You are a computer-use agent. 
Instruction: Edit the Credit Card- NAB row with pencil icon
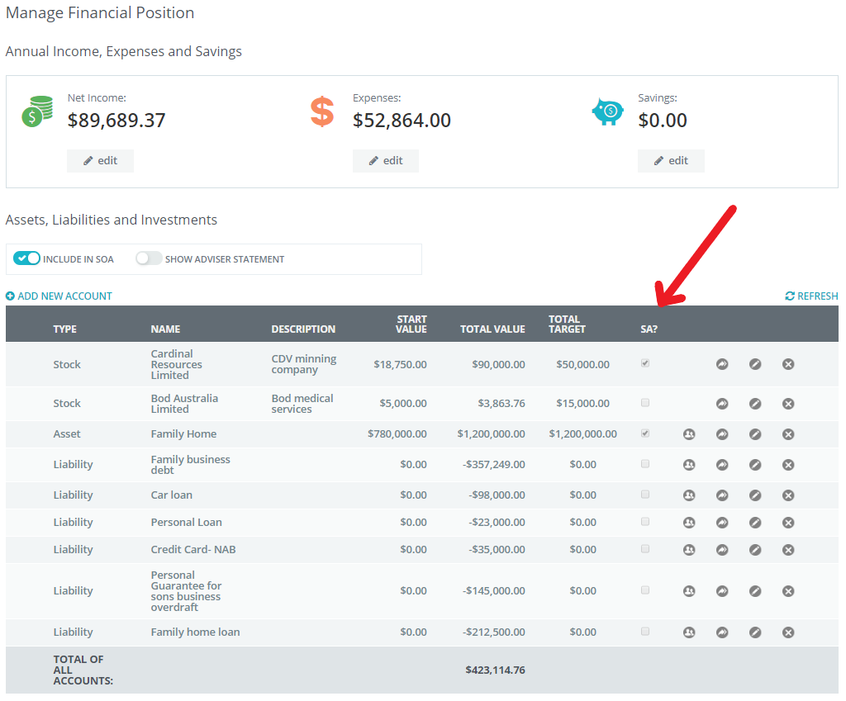pos(754,550)
